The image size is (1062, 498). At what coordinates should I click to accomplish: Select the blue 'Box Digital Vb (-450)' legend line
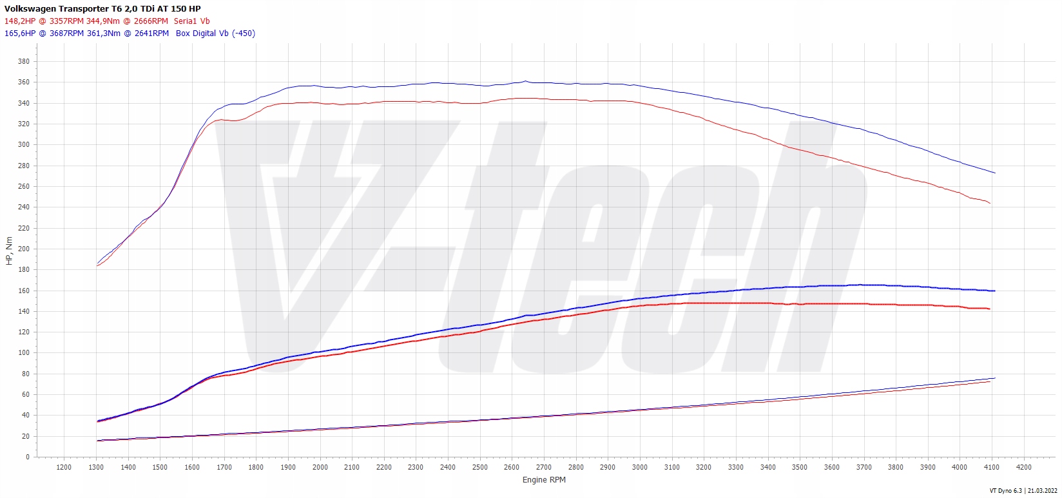coord(130,34)
